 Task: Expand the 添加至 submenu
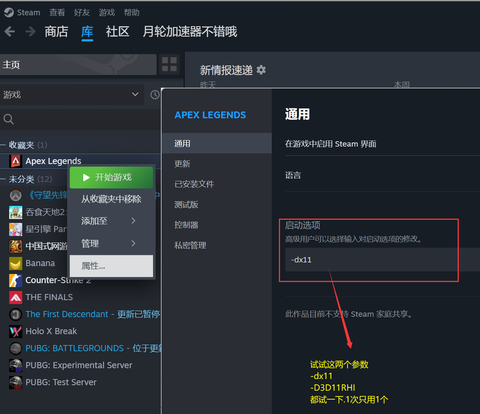(112, 221)
